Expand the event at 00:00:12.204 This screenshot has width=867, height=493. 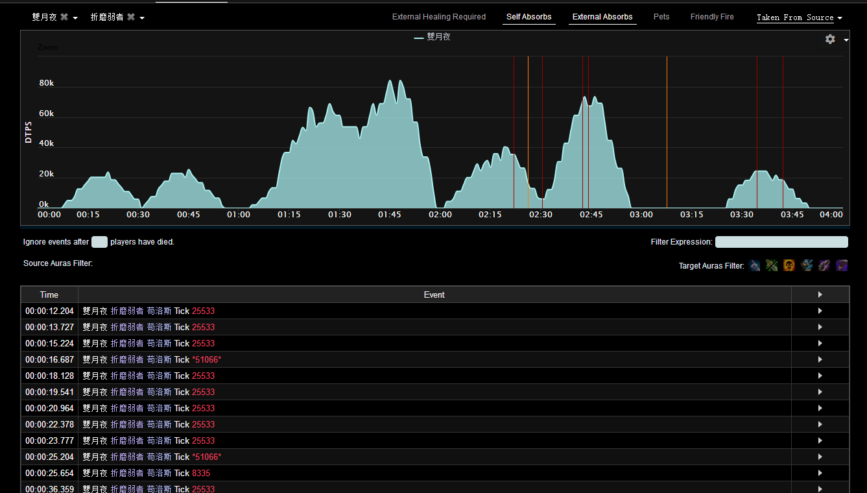pyautogui.click(x=820, y=311)
